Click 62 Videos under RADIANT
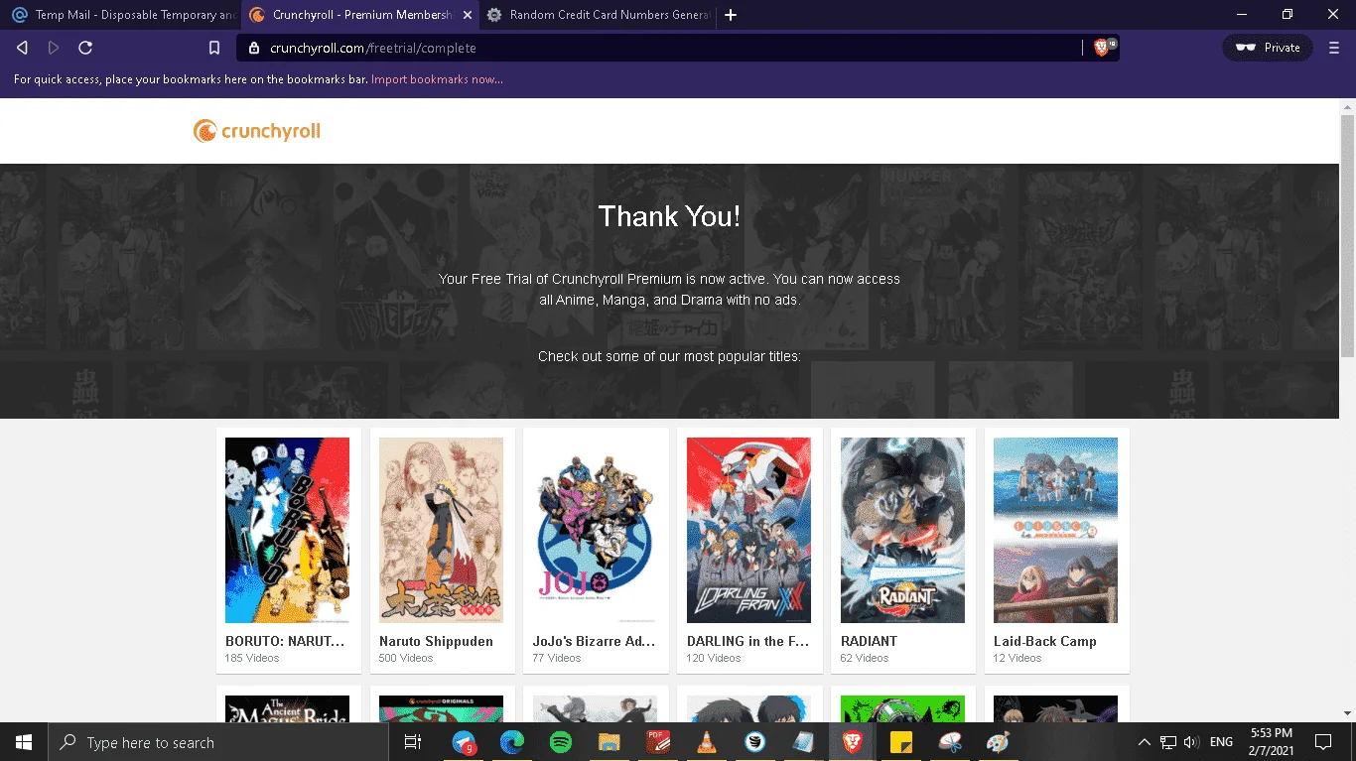 click(x=865, y=658)
